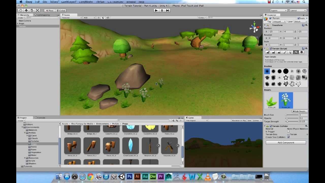325x183 pixels.
Task: Open the Assets menu
Action: [x=54, y=2]
